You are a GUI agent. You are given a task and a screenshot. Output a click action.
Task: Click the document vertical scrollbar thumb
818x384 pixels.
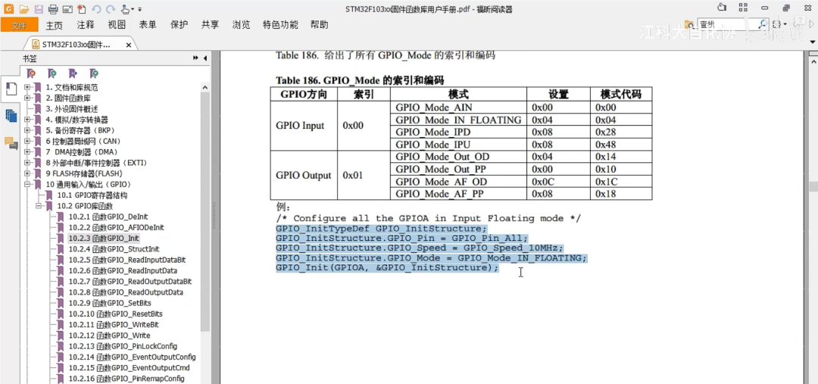(x=813, y=187)
